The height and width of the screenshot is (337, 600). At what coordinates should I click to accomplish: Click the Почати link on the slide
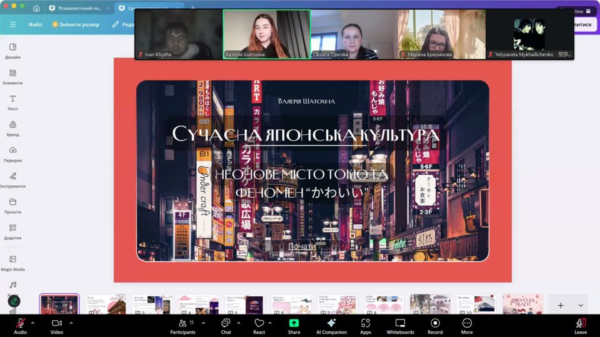[x=302, y=247]
